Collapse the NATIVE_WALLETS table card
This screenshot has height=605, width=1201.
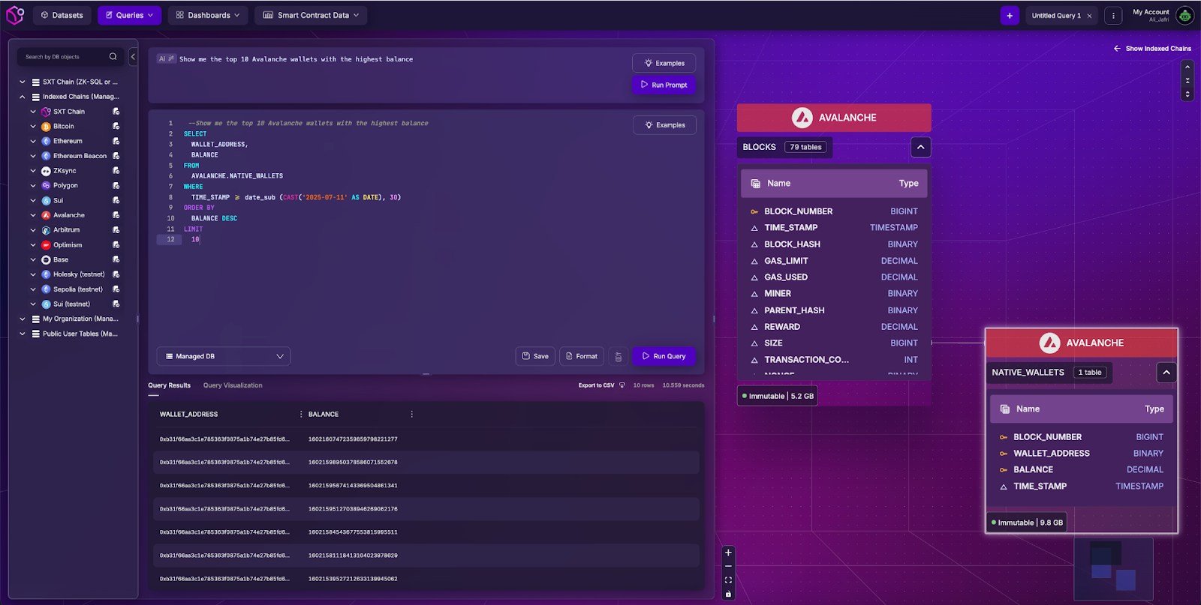coord(1166,373)
